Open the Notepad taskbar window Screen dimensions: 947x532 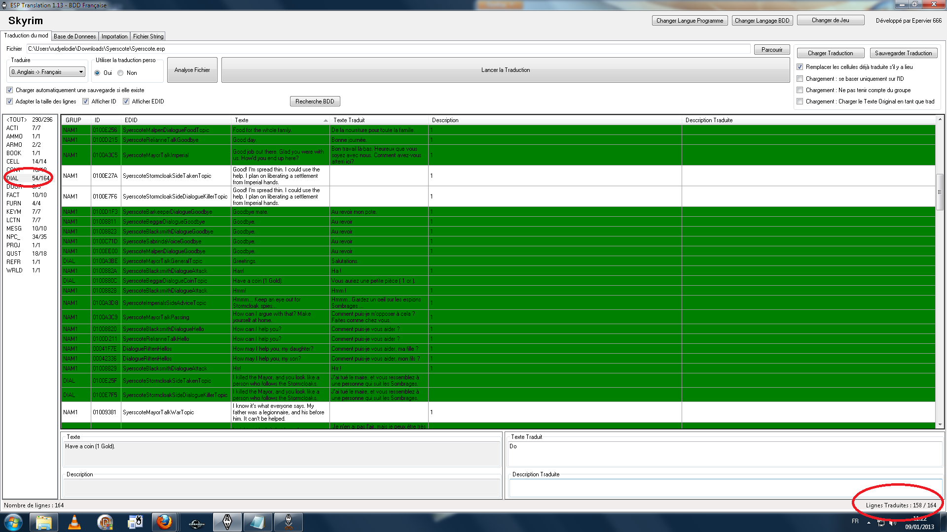tap(257, 522)
